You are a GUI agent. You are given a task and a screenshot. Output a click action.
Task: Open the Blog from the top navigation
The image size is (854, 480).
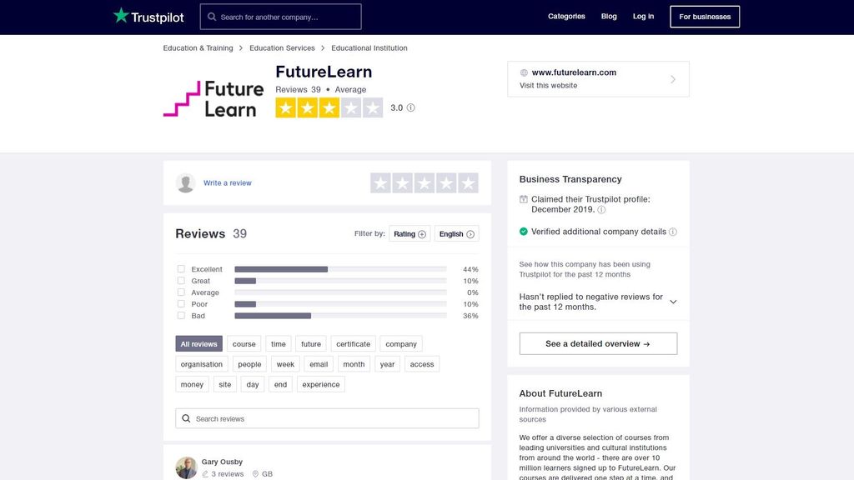(x=609, y=16)
